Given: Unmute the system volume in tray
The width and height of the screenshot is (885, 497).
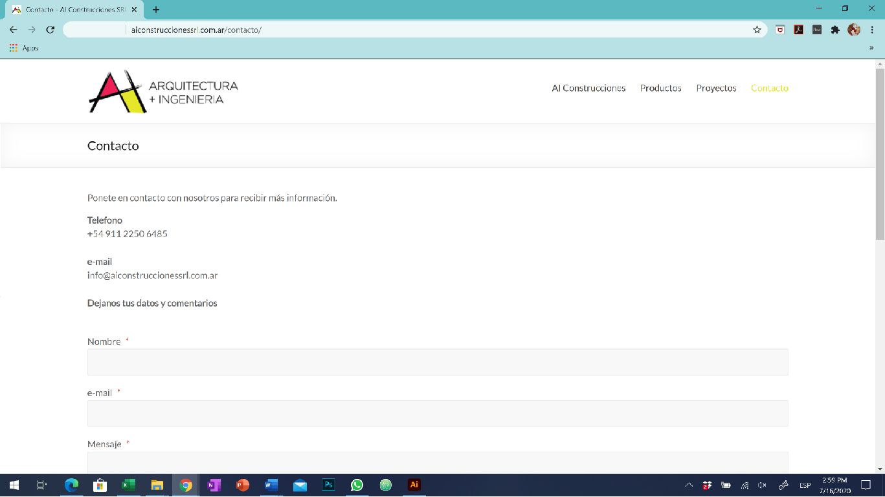Looking at the screenshot, I should coord(762,485).
